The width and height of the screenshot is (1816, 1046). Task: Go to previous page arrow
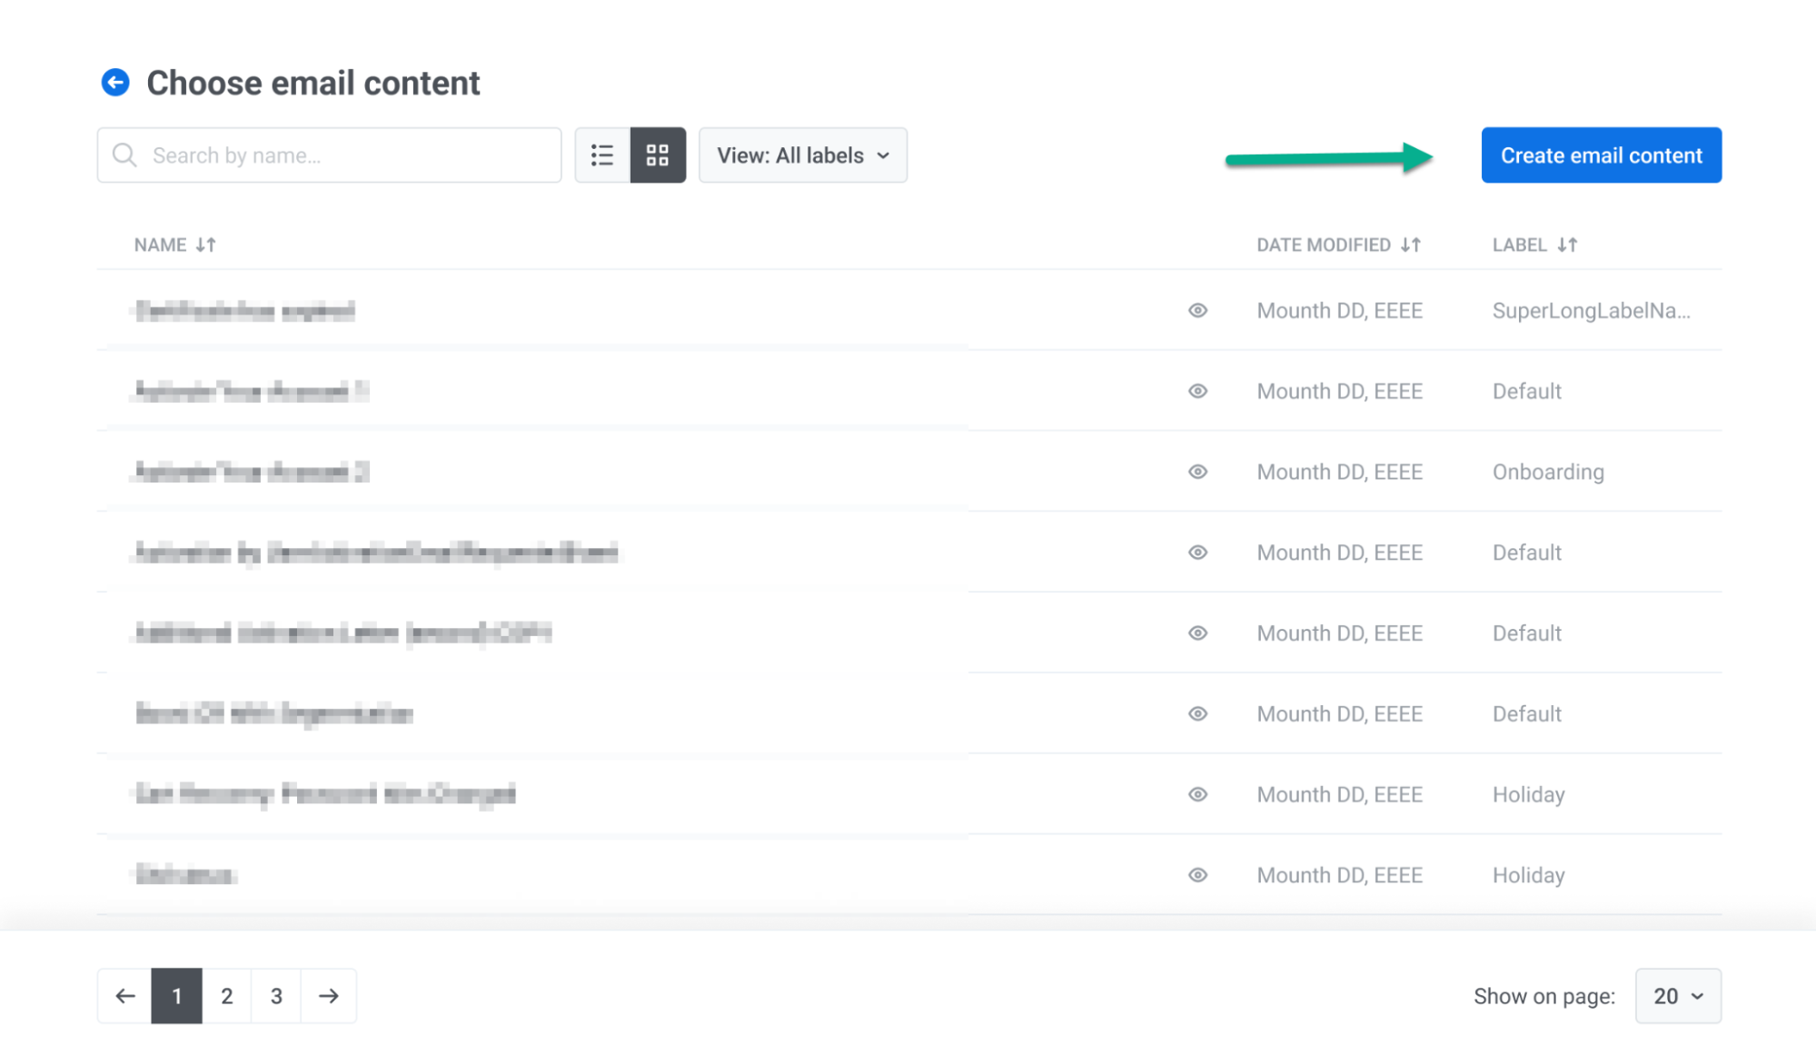click(x=125, y=996)
